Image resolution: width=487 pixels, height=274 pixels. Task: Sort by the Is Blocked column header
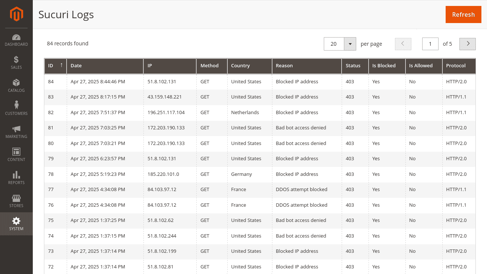[387, 66]
